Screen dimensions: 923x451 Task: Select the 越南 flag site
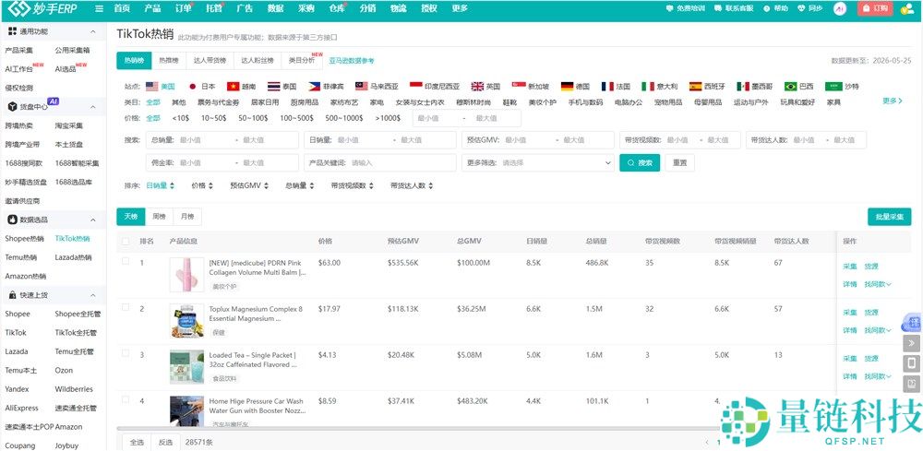point(234,87)
